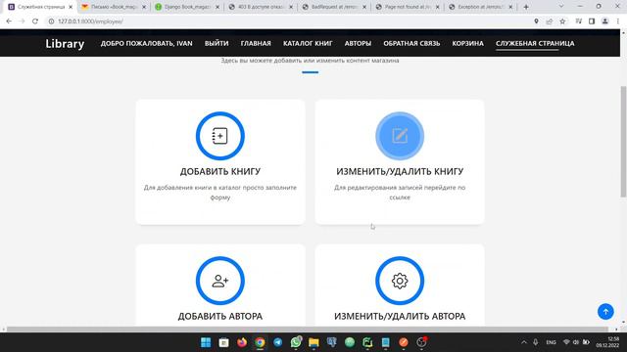The width and height of the screenshot is (627, 352).
Task: Open Firefox from the taskbar
Action: tap(242, 342)
